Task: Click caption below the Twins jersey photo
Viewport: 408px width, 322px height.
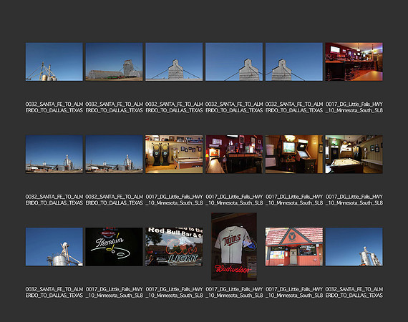Action: coord(234,293)
